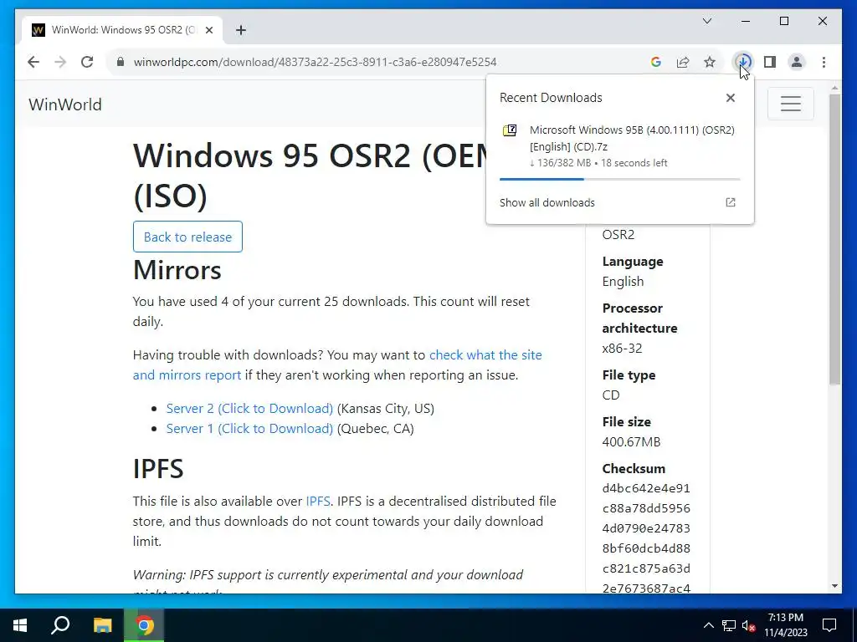
Task: Click the English language value
Action: point(623,281)
